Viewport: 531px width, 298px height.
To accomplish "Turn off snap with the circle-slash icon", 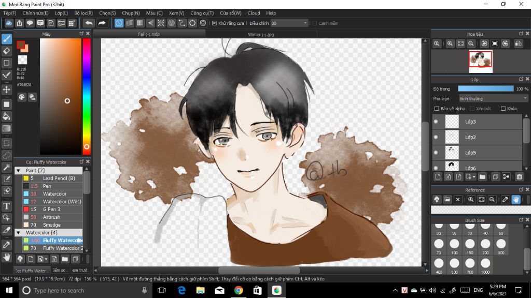I will pos(119,23).
